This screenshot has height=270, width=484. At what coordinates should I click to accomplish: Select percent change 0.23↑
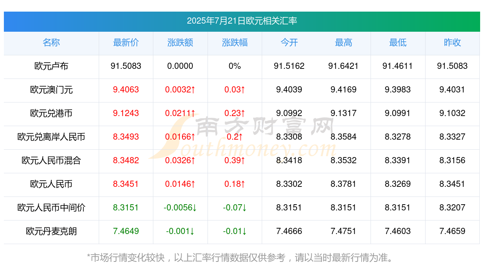(235, 113)
